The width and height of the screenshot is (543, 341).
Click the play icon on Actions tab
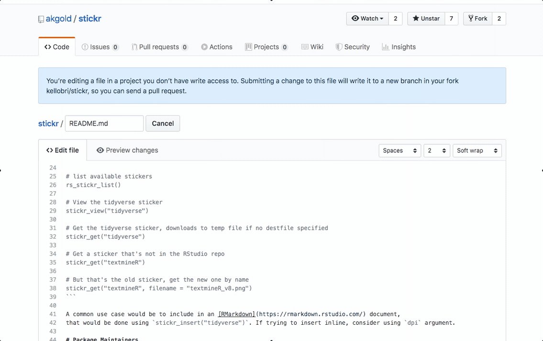click(204, 47)
